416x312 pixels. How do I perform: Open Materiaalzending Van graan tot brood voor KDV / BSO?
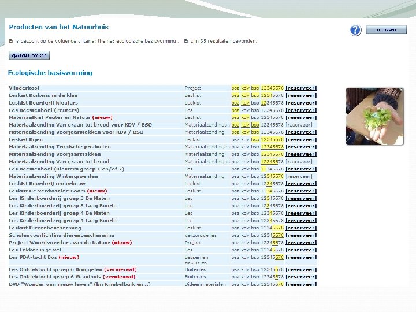(x=80, y=125)
